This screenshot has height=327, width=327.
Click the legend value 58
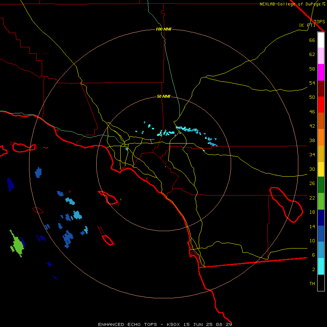312,69
